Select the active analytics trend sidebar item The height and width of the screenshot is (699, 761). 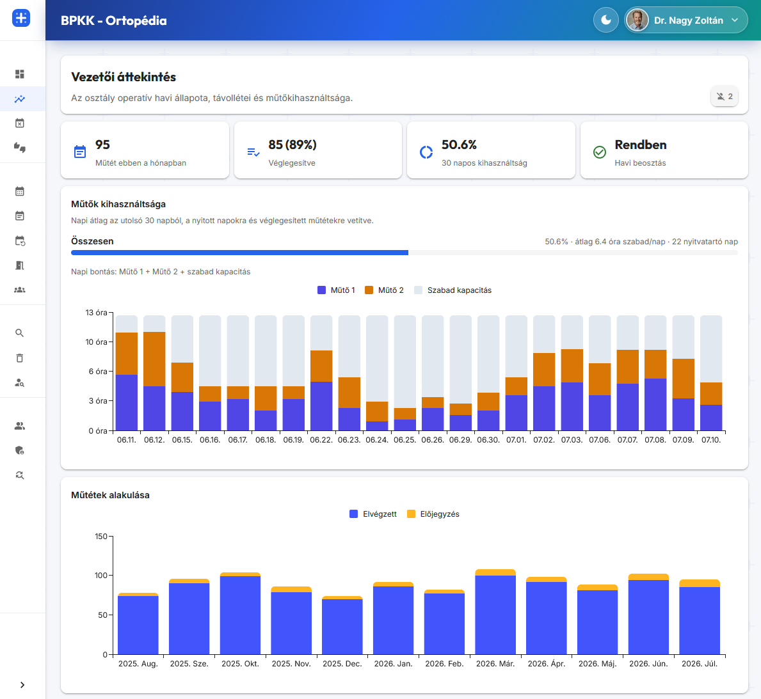(x=19, y=99)
